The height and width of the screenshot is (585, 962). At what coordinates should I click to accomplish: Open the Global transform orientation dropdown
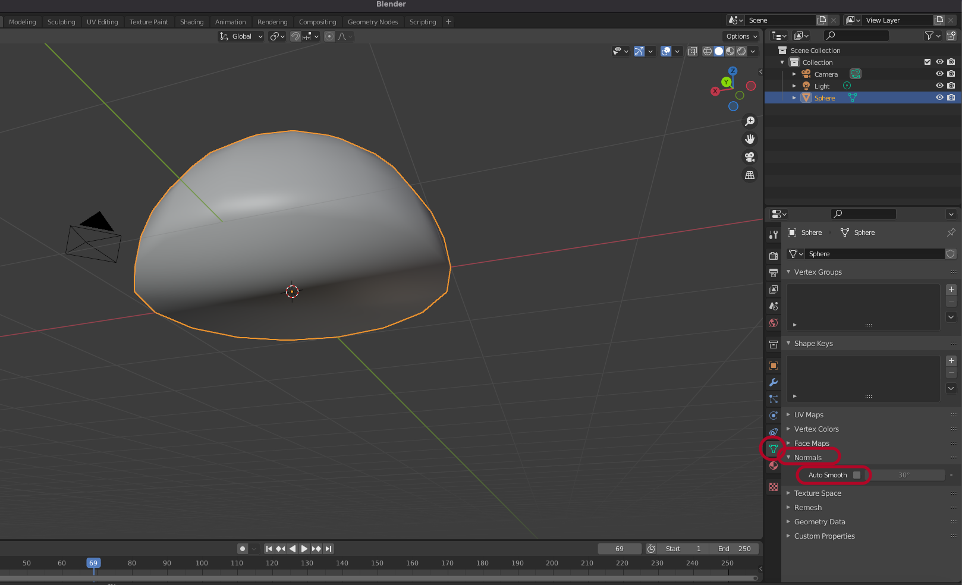241,36
